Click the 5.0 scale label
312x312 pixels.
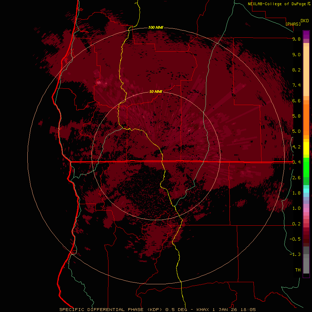pyautogui.click(x=296, y=131)
